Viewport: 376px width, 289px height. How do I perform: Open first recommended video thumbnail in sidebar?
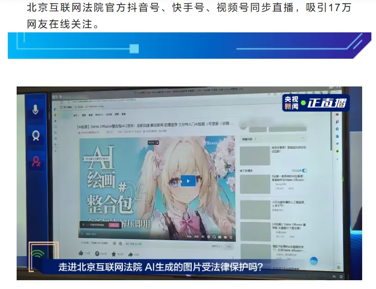click(255, 155)
